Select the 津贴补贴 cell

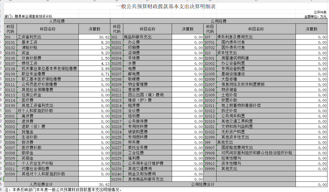(48, 47)
